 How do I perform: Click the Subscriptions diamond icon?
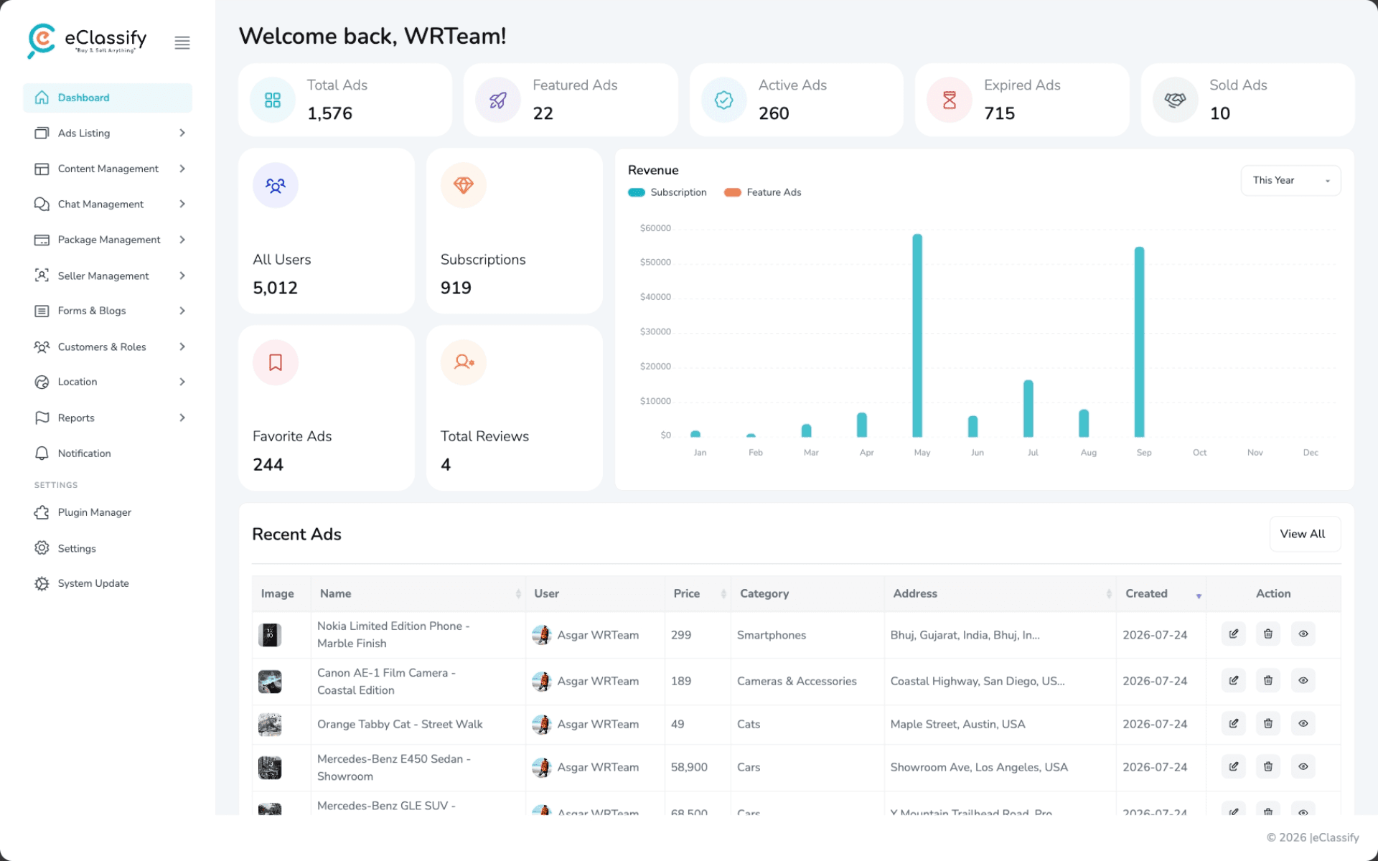464,186
